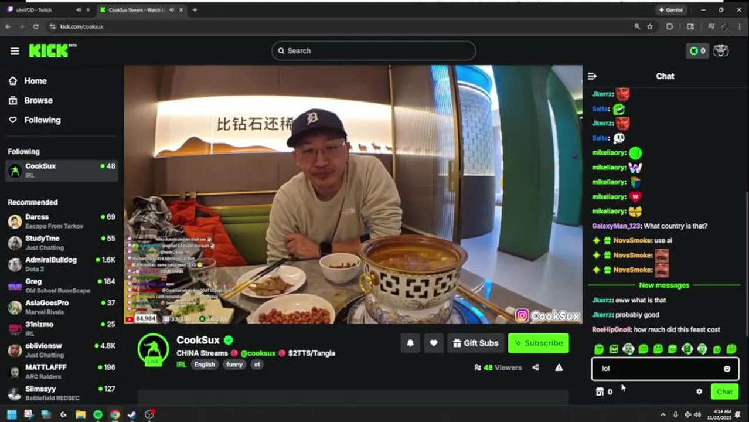749x422 pixels.
Task: Bookmark this page with star icon
Action: pos(650,26)
